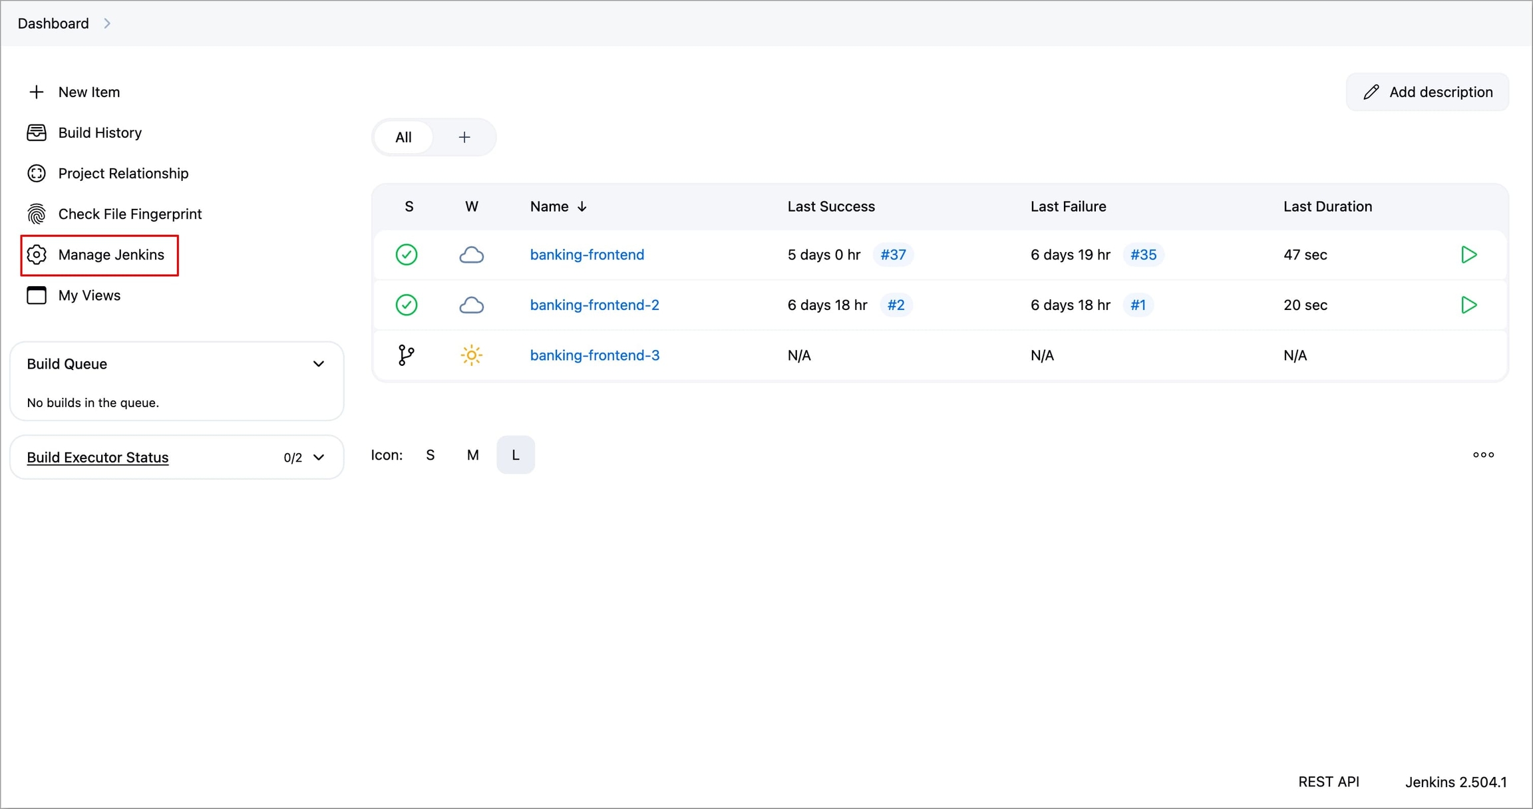Click the cloud weather icon for banking-frontend
The height and width of the screenshot is (809, 1533).
[x=471, y=255]
